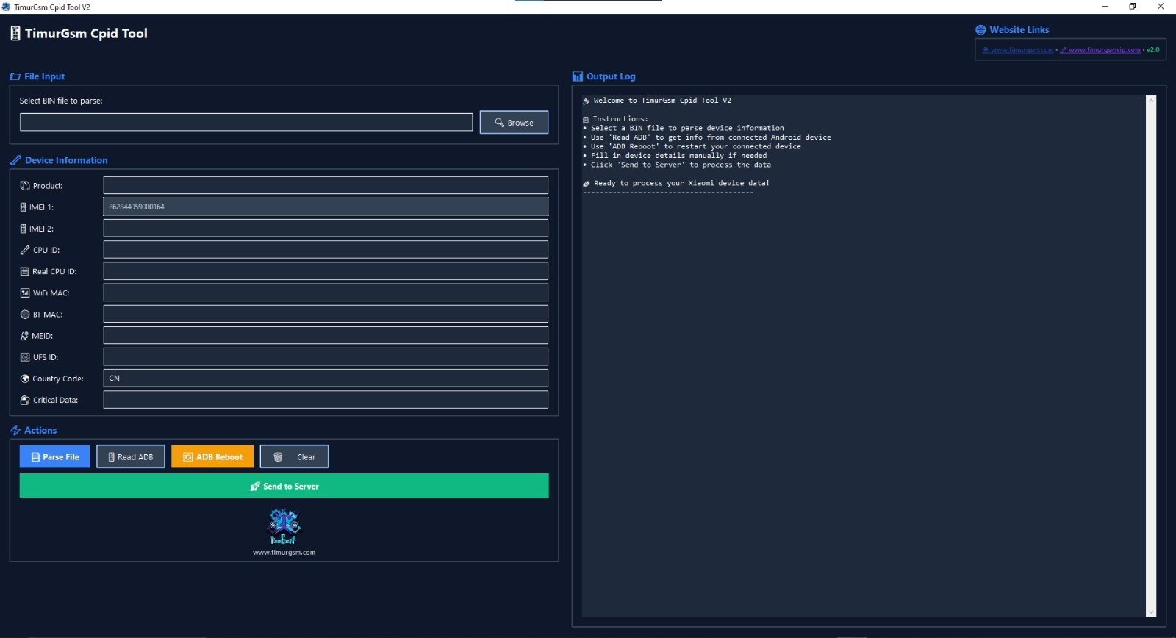1176x638 pixels.
Task: Click the v2.0 version label
Action: (x=1153, y=50)
